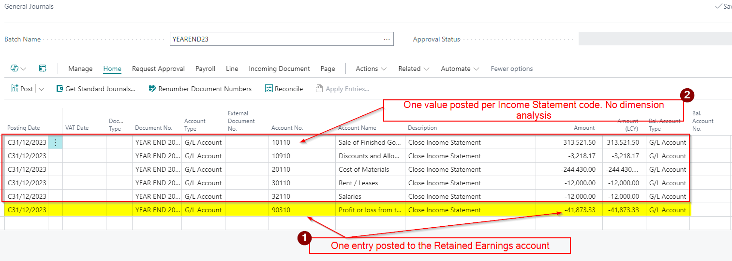
Task: Expand the Post dropdown arrow
Action: pos(41,89)
